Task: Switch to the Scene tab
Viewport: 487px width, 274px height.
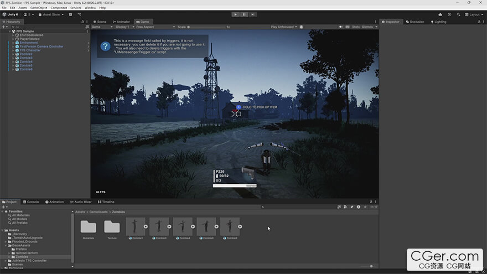Action: click(x=100, y=22)
